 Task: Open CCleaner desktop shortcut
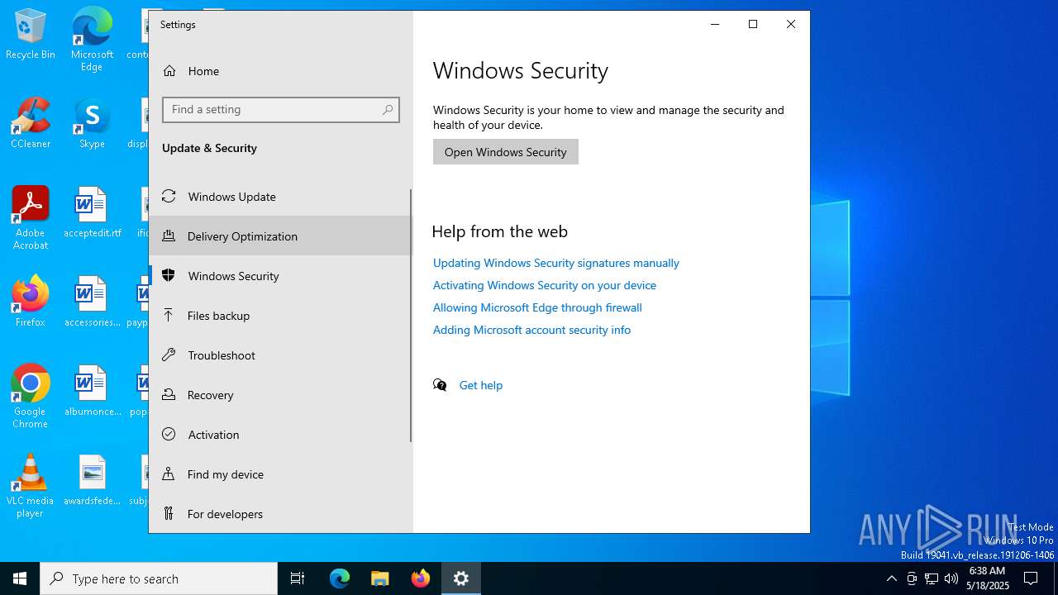(x=31, y=123)
